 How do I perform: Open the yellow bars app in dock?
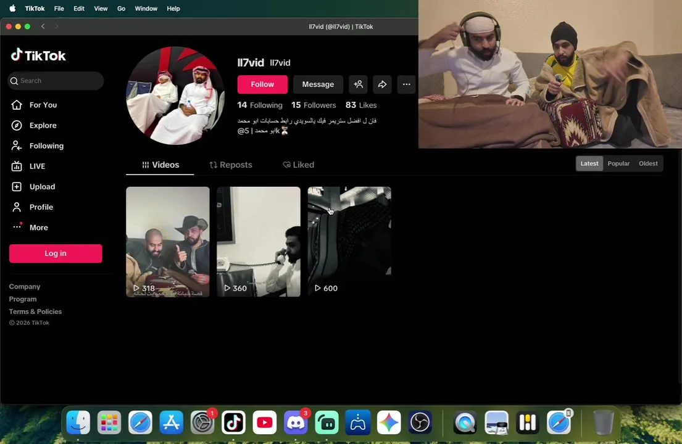pyautogui.click(x=528, y=422)
